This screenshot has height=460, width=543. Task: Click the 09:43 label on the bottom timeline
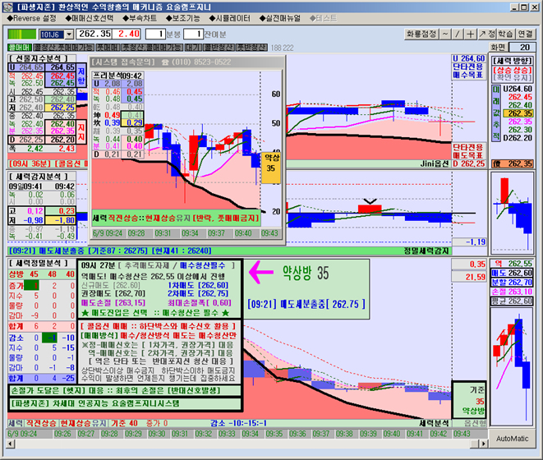coord(462,434)
